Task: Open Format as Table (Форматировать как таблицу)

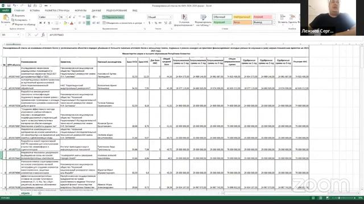Action: point(203,20)
